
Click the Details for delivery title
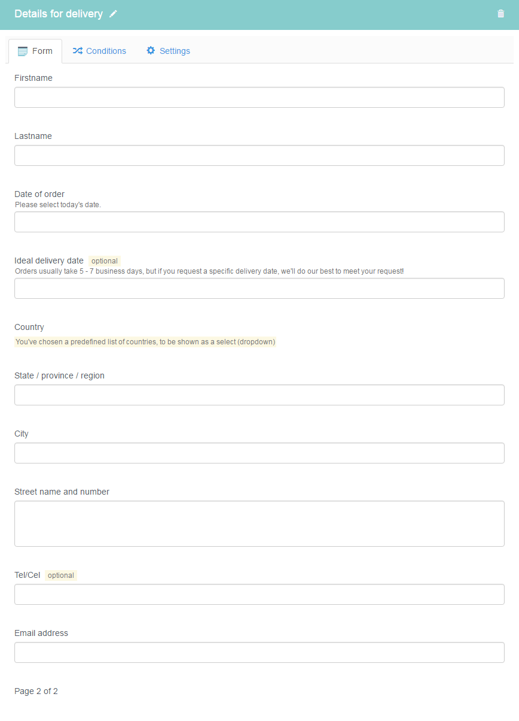click(59, 14)
